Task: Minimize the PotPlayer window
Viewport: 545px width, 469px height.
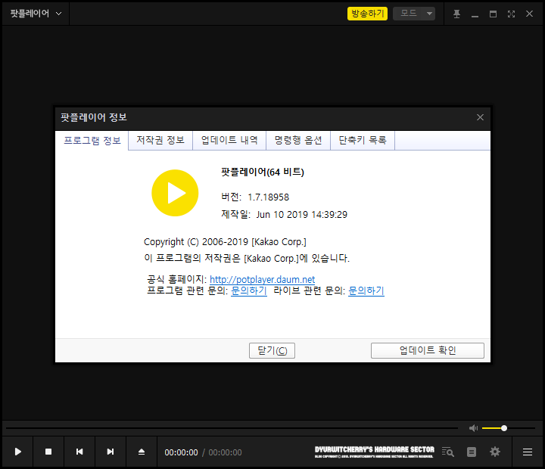Action: point(475,16)
